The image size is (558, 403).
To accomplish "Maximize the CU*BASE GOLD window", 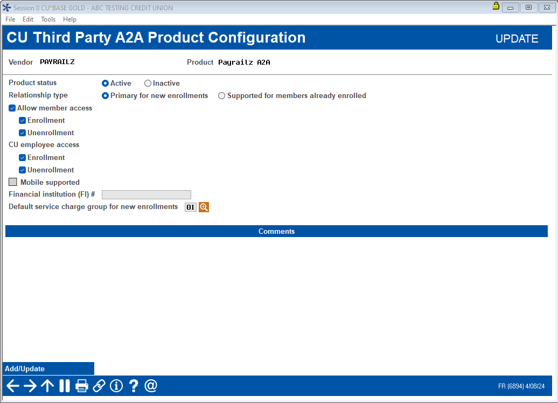I will coord(528,8).
